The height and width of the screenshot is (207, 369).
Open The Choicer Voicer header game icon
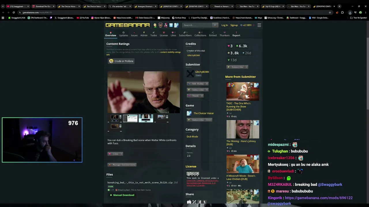click(x=176, y=25)
